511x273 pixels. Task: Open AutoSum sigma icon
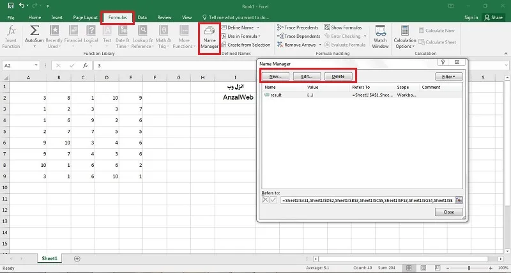point(34,31)
